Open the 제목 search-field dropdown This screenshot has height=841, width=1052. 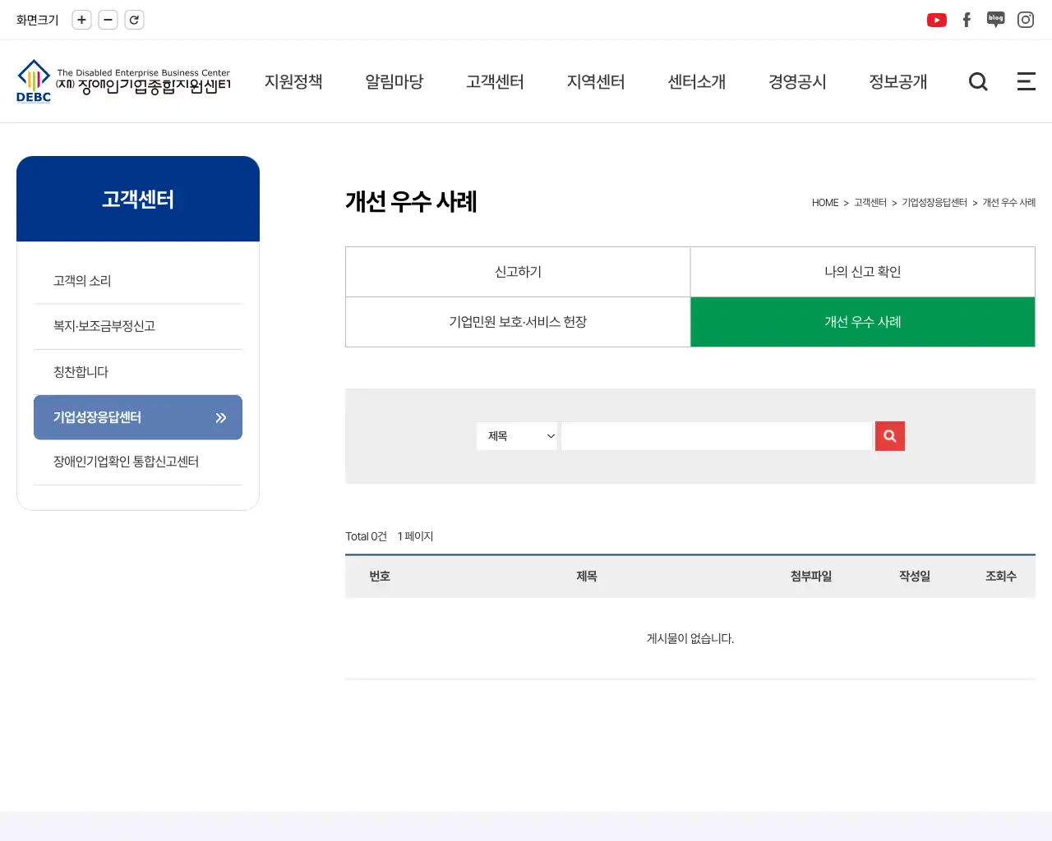(518, 436)
